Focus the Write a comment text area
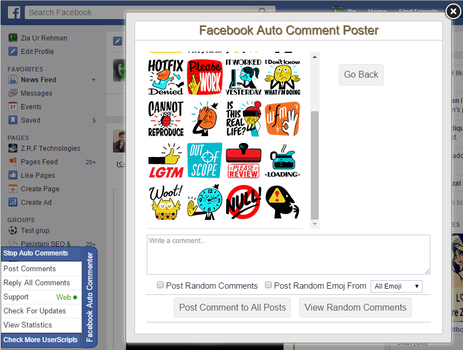The image size is (463, 350). pos(288,254)
